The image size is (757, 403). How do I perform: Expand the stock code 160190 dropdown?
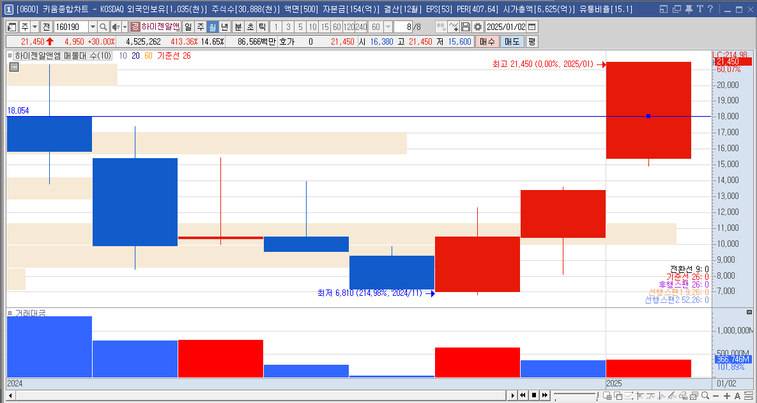click(x=93, y=27)
